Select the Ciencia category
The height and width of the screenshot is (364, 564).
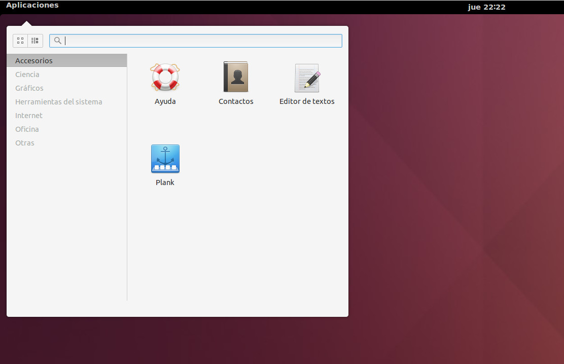pos(67,75)
